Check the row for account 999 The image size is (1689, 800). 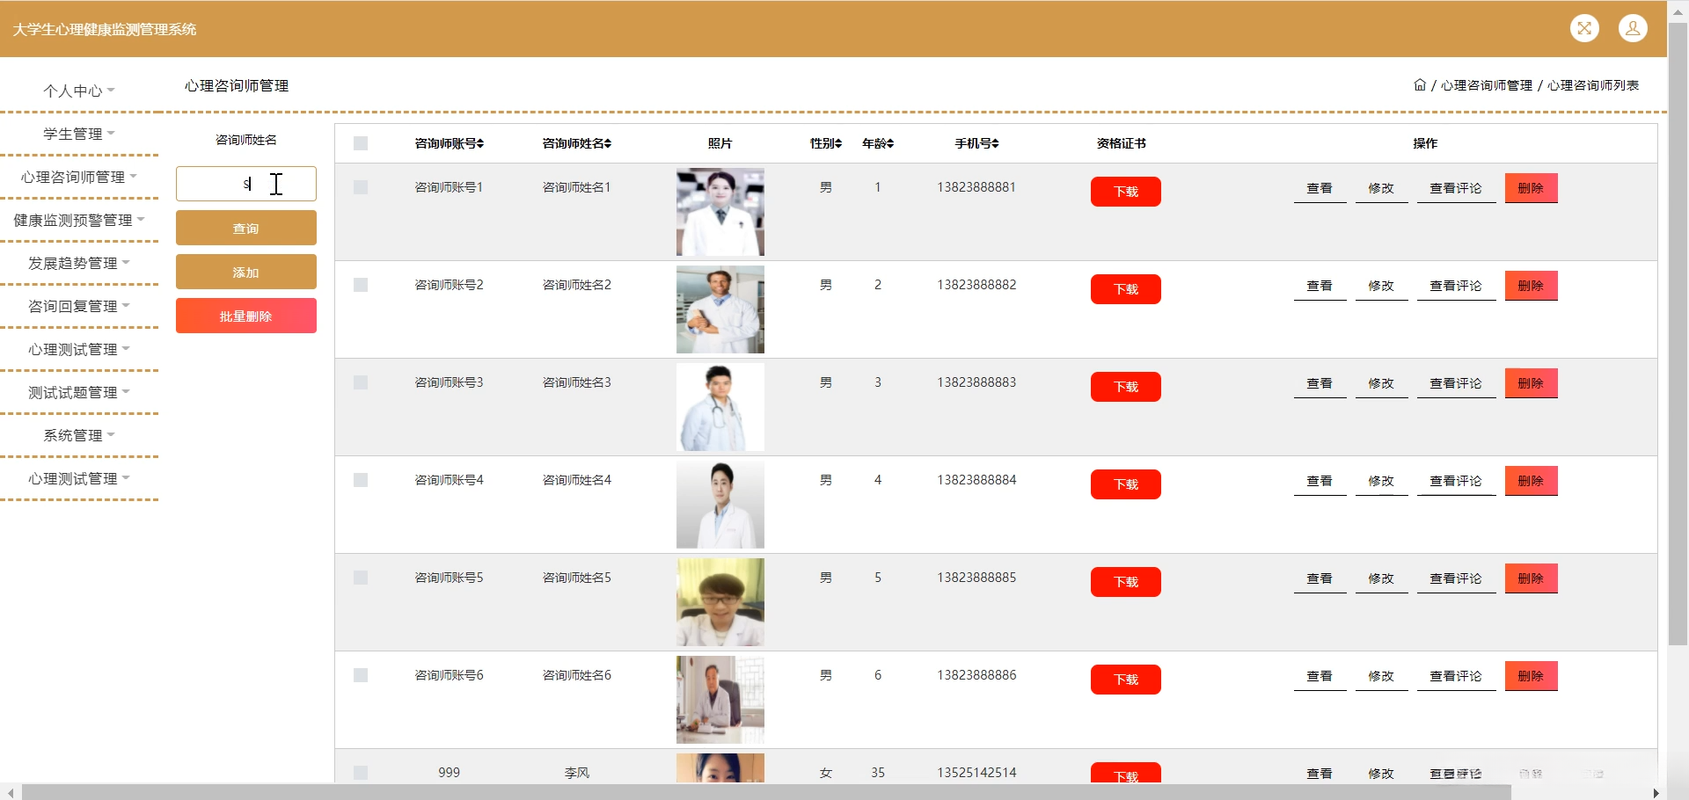click(x=361, y=773)
